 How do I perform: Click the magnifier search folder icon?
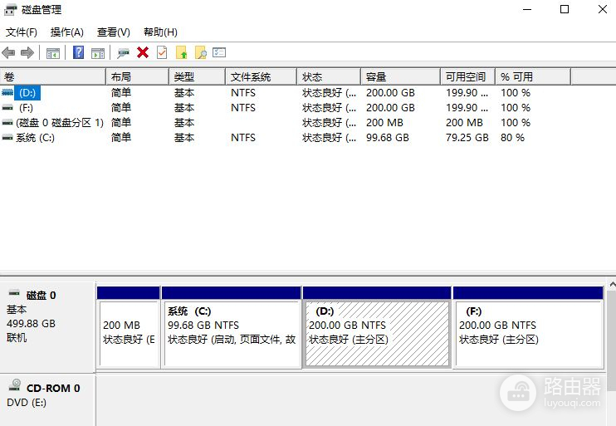click(x=200, y=53)
